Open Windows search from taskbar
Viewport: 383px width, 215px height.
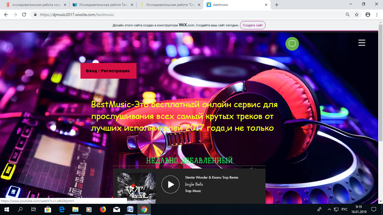[x=20, y=209]
